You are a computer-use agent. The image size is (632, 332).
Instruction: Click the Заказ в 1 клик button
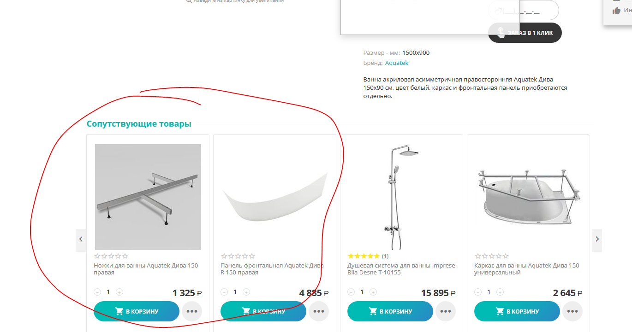(525, 33)
